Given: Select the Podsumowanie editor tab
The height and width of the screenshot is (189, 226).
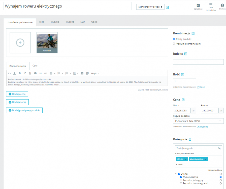Looking at the screenshot, I should [18, 66].
